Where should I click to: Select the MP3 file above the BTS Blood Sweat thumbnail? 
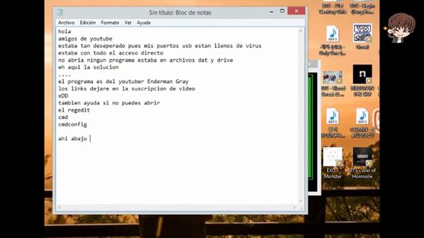click(x=333, y=40)
